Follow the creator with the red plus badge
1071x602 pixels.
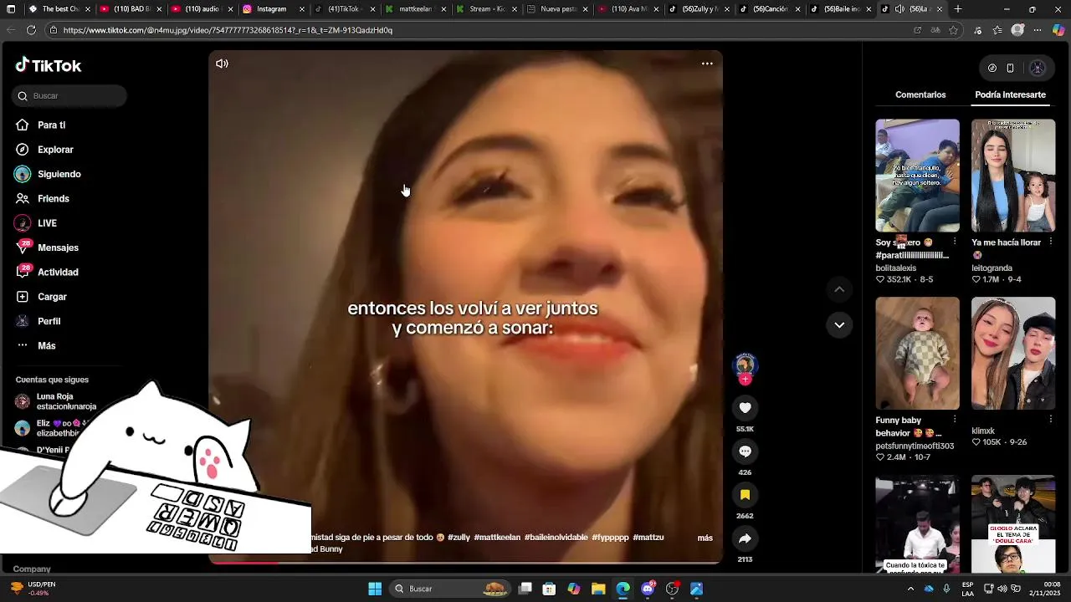coord(745,380)
